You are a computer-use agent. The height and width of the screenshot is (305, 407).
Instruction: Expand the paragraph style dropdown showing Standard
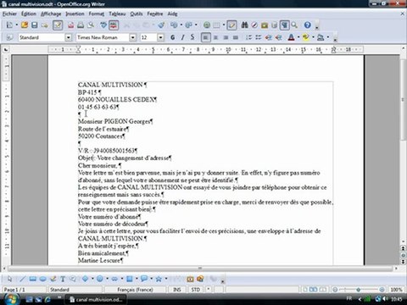[x=69, y=37]
